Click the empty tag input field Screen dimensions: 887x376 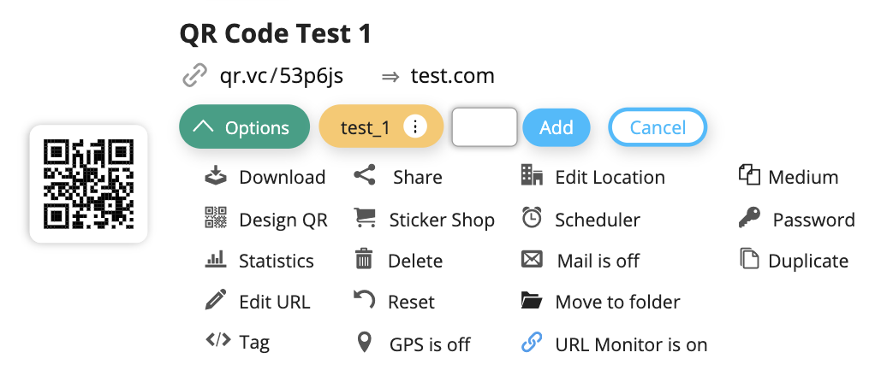pos(485,127)
